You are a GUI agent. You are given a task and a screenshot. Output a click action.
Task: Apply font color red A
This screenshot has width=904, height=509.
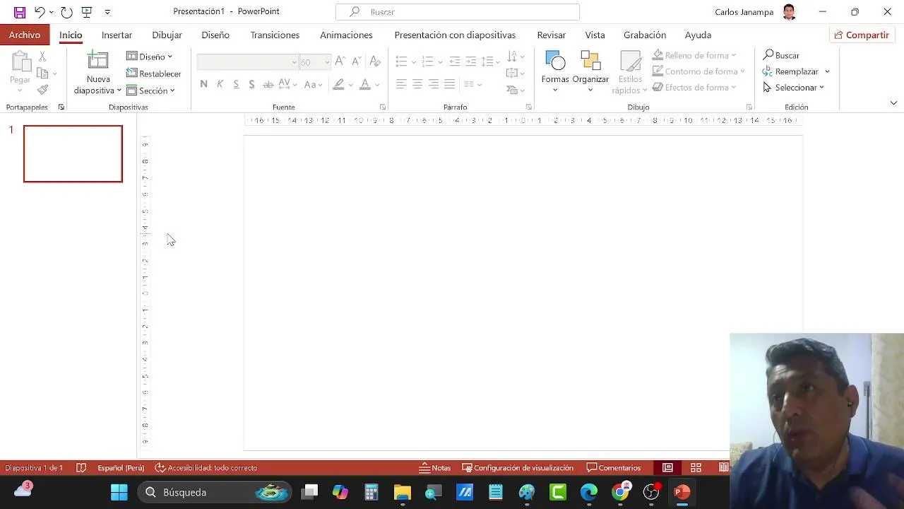364,84
